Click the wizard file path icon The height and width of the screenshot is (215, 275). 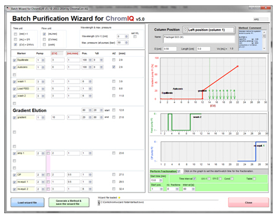coord(99,203)
